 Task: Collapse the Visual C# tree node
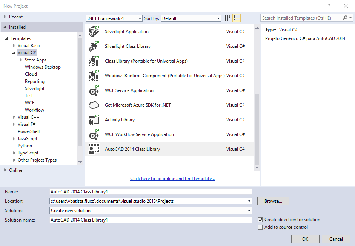[x=14, y=53]
